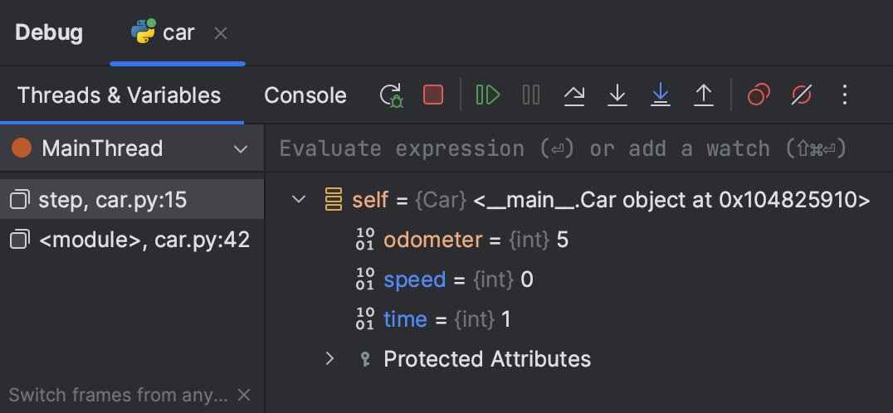Click the Step Out icon
Viewport: 893px width, 413px height.
[704, 95]
